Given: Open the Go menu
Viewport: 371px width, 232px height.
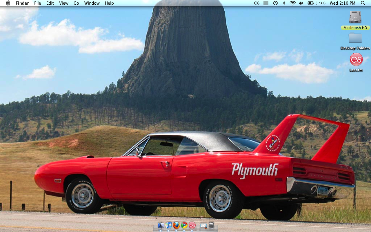Looking at the screenshot, I should (x=76, y=3).
